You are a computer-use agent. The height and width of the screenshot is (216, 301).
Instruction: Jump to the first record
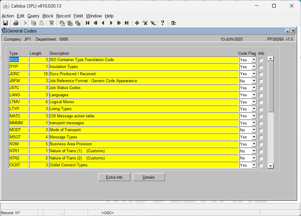click(88, 23)
